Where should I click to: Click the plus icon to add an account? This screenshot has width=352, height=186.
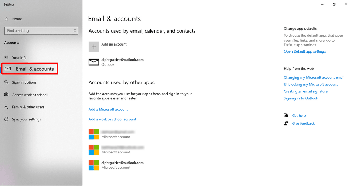pos(94,47)
